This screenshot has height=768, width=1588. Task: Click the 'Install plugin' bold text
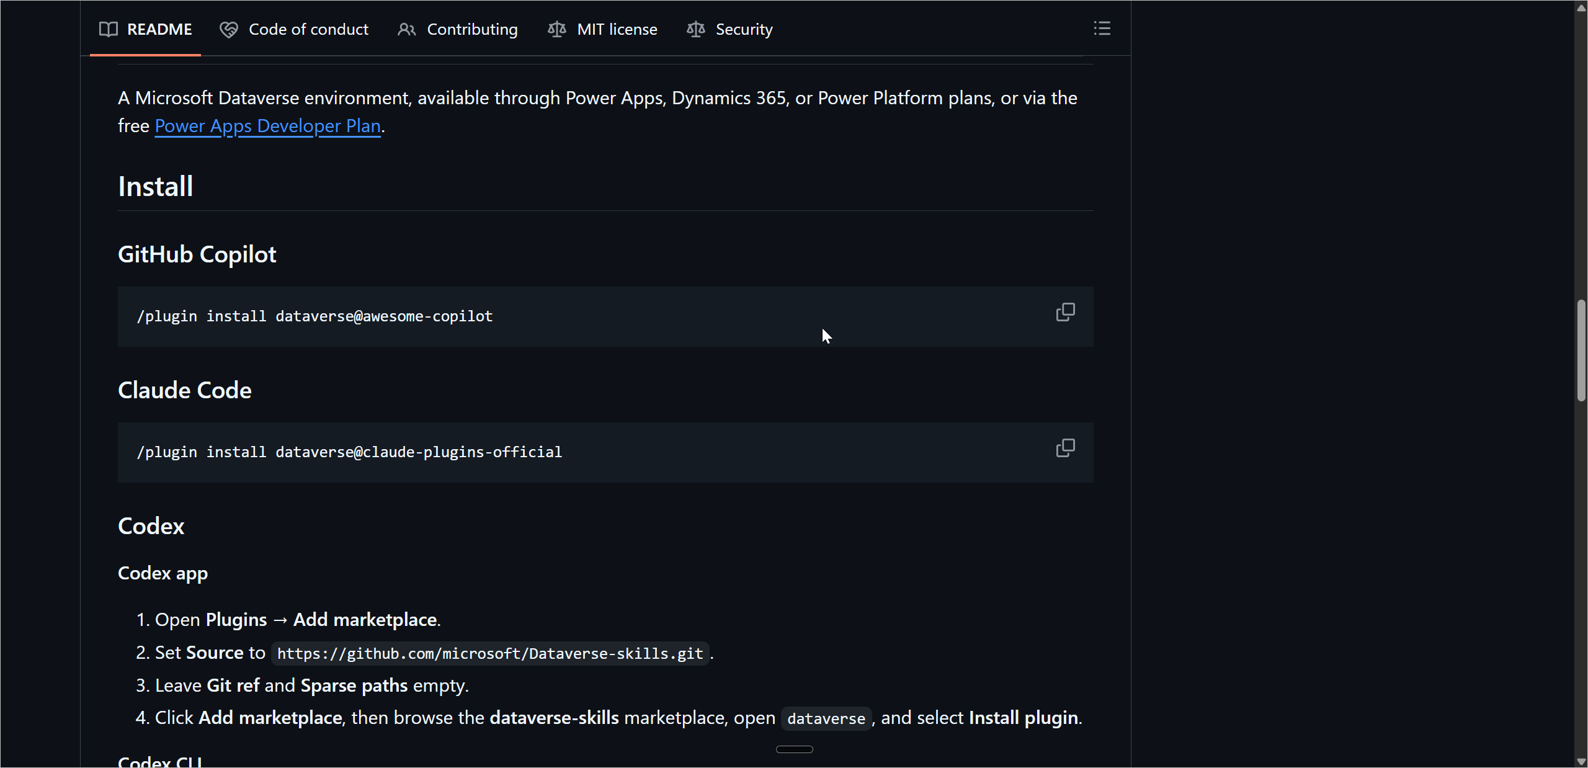point(1024,718)
